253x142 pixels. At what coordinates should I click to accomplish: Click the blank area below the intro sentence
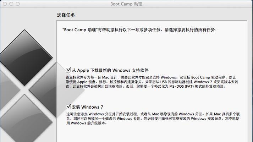point(152,48)
